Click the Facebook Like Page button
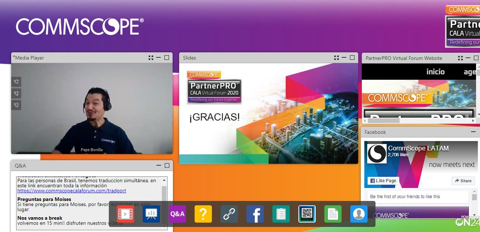 384,181
